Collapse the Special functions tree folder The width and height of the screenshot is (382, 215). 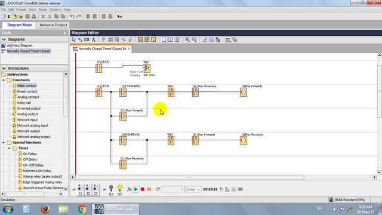point(4,143)
